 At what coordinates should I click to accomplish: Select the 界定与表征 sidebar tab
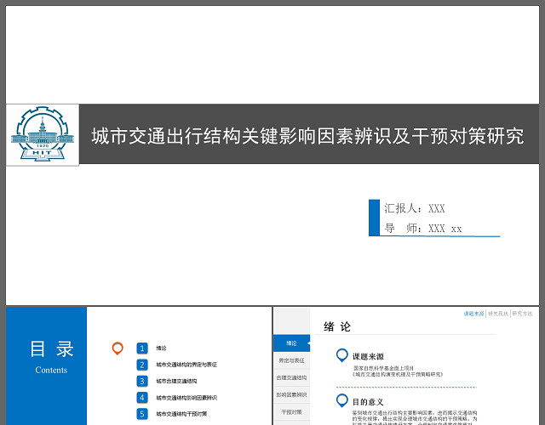(x=291, y=360)
